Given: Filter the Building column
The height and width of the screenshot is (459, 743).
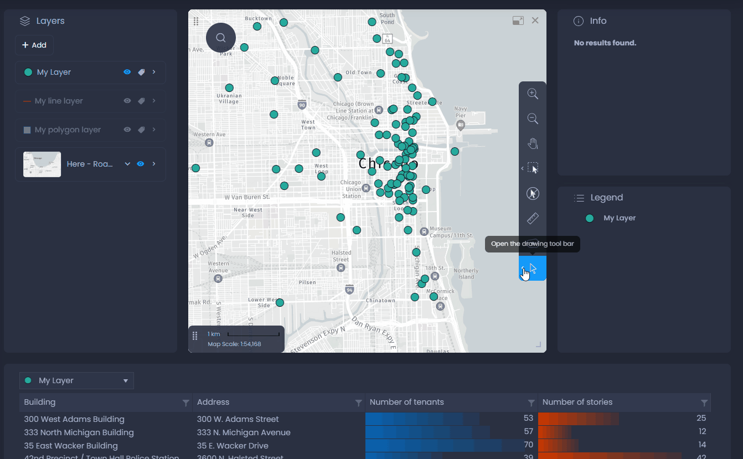Looking at the screenshot, I should coord(185,403).
